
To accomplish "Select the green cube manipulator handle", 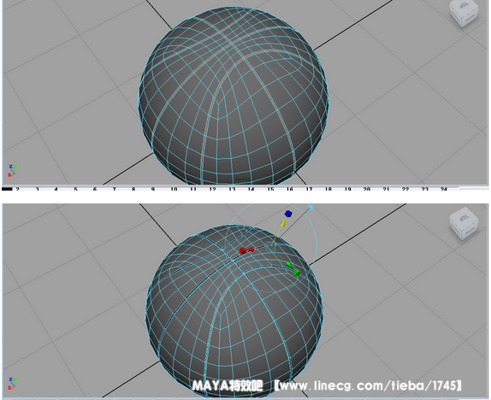I will tap(296, 272).
